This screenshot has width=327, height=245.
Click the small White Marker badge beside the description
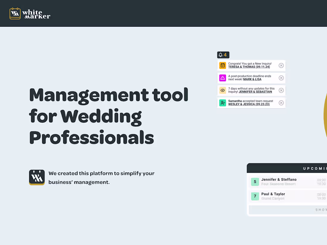tap(37, 177)
